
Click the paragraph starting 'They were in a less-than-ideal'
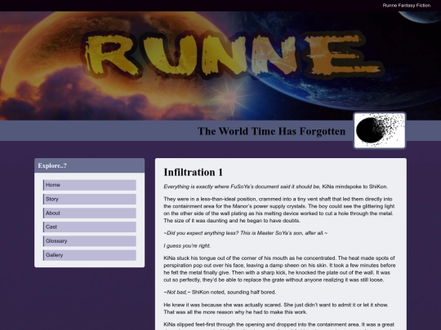click(x=280, y=210)
